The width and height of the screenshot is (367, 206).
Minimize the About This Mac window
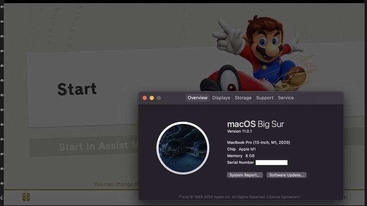pyautogui.click(x=151, y=98)
